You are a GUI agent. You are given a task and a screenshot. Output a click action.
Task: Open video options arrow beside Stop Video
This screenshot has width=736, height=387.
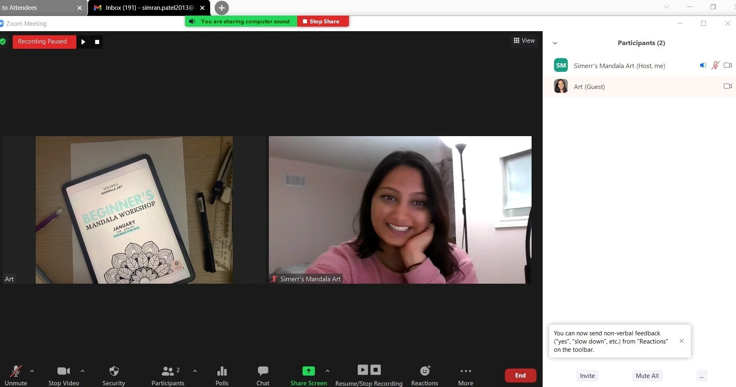click(83, 371)
